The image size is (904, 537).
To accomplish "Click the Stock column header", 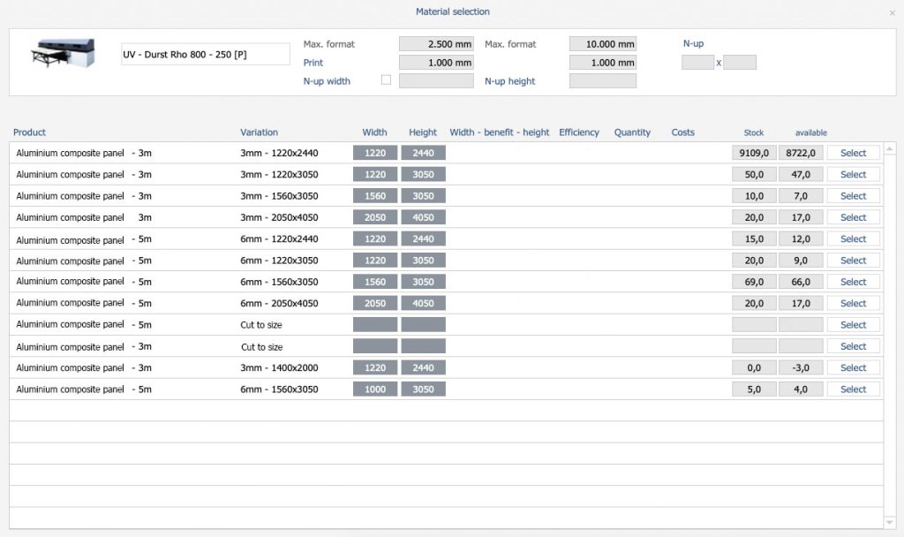I will click(x=753, y=132).
